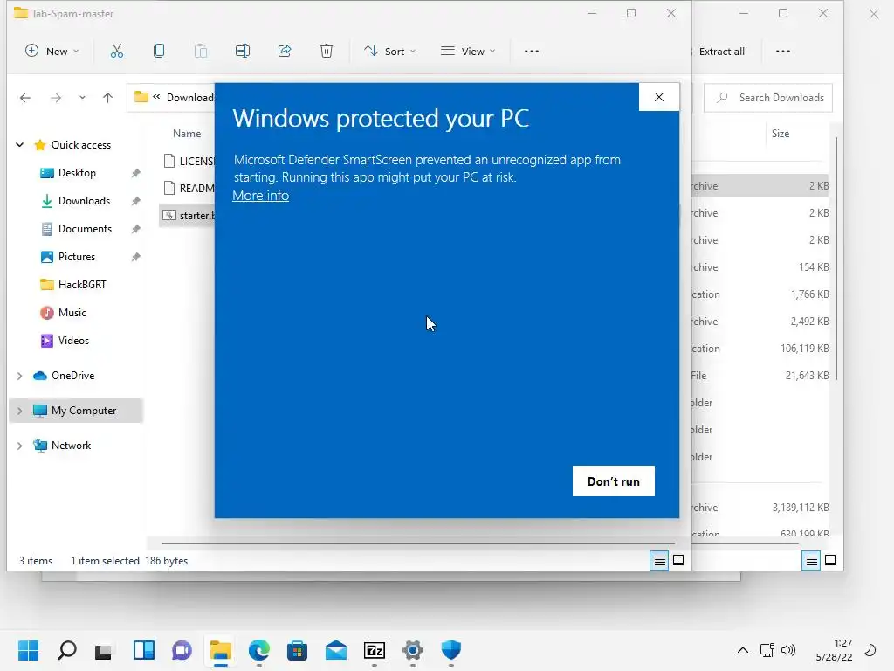Open Settings gear from taskbar
The image size is (894, 671).
[x=413, y=650]
